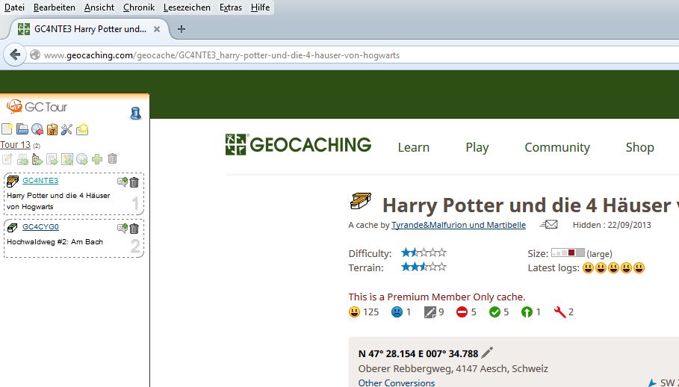This screenshot has width=679, height=387.
Task: Send tour to GPS device icon
Action: tap(37, 159)
